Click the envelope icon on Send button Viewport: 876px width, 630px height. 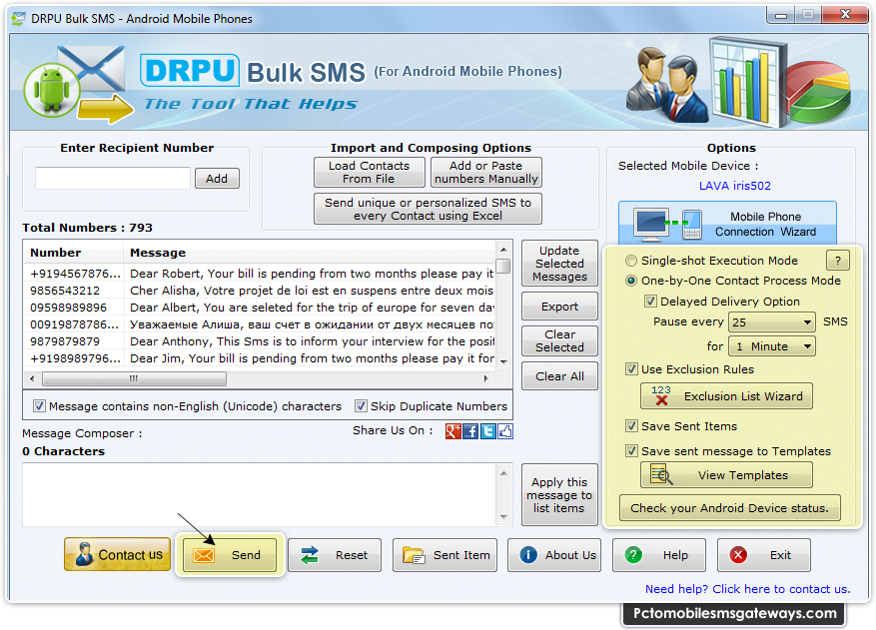pos(204,555)
